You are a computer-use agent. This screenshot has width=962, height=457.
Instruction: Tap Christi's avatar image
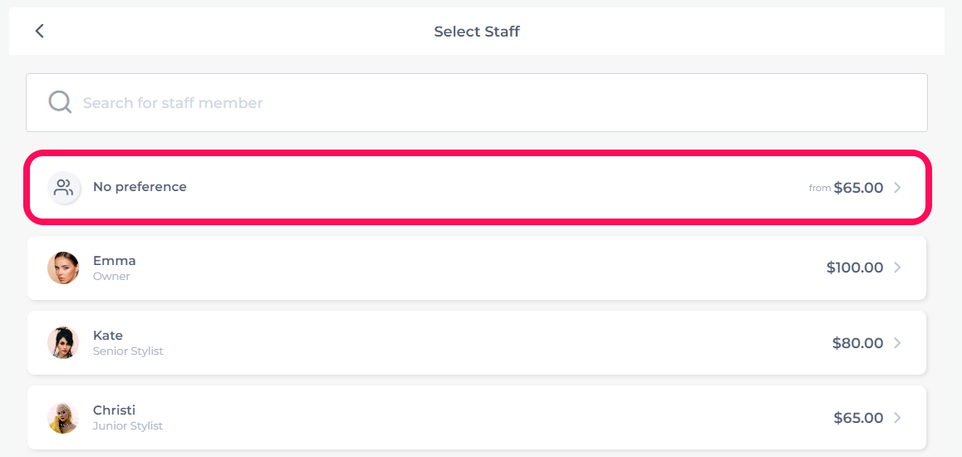(x=63, y=418)
